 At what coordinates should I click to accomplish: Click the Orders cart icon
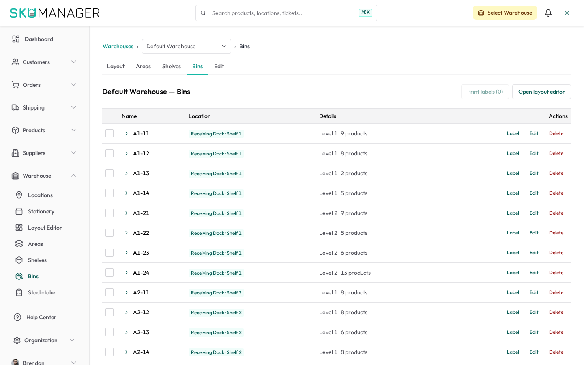point(15,85)
